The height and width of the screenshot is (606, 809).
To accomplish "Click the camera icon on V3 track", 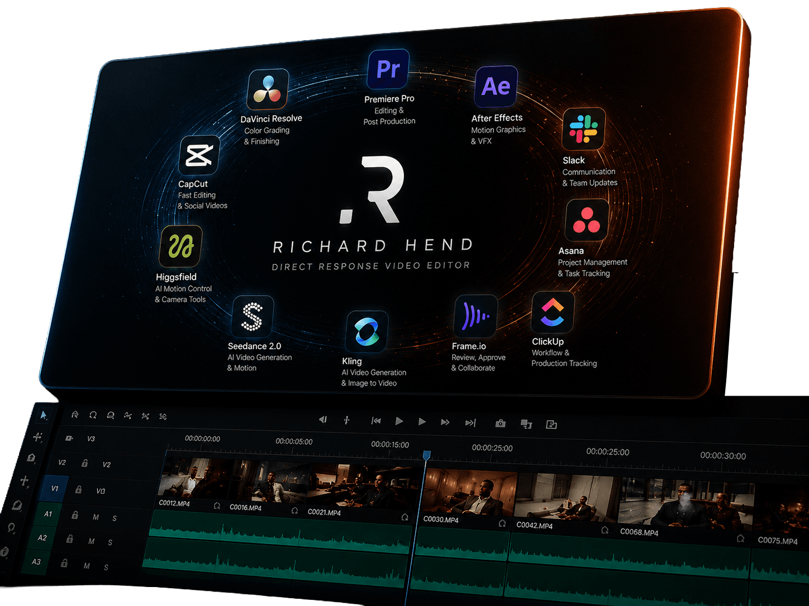I will [69, 439].
